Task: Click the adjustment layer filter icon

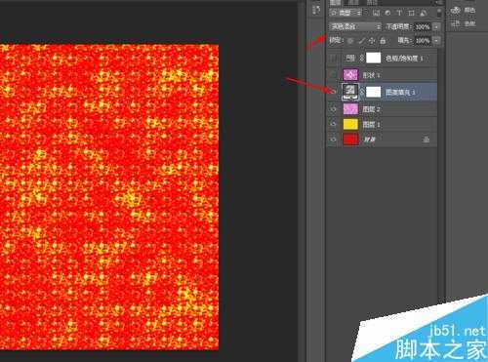Action: (387, 13)
